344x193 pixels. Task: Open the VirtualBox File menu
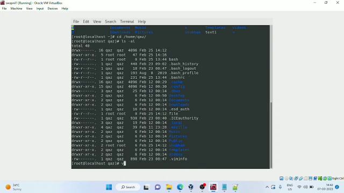[4, 9]
